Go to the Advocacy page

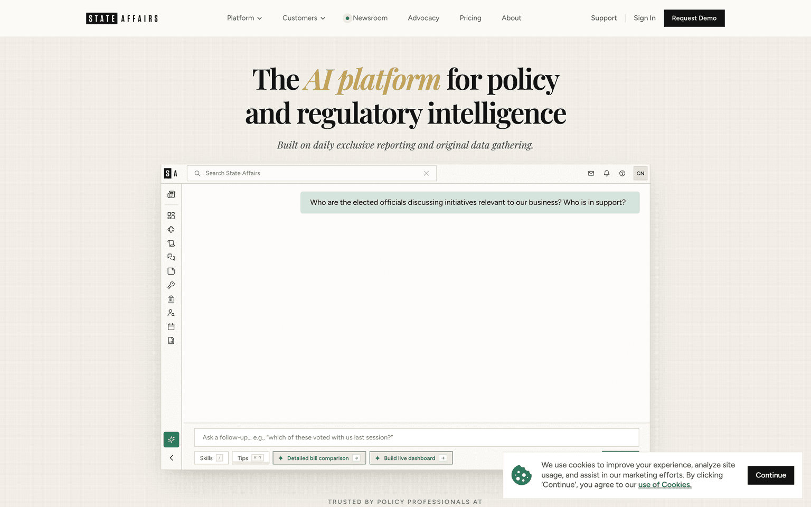click(423, 18)
